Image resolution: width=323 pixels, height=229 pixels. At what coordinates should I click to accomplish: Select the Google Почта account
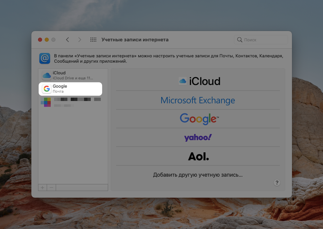click(70, 89)
